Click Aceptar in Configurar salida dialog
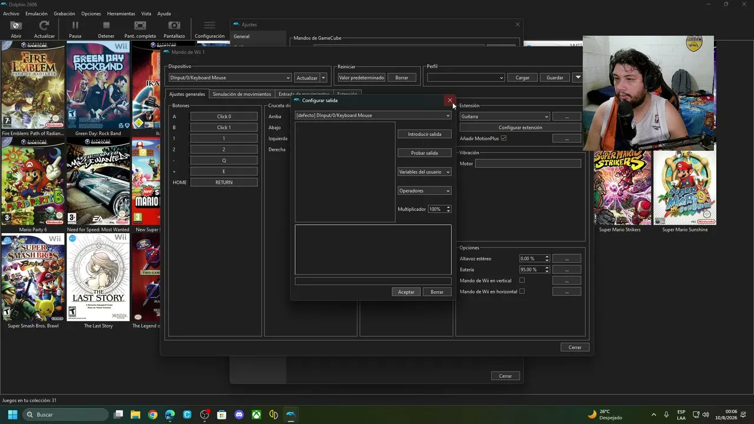 (x=406, y=292)
